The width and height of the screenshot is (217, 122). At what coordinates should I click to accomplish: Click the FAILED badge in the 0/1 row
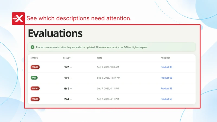point(35,88)
